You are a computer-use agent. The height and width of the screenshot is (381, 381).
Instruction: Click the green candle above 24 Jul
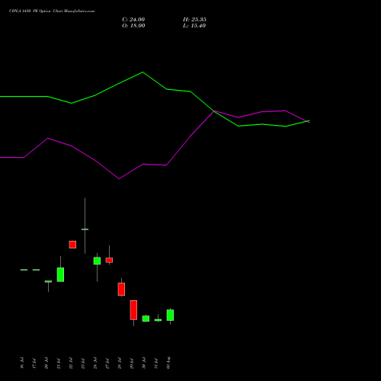[97, 261]
